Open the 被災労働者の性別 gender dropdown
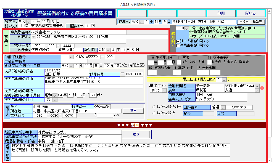The height and width of the screenshot is (165, 274). pos(54,99)
